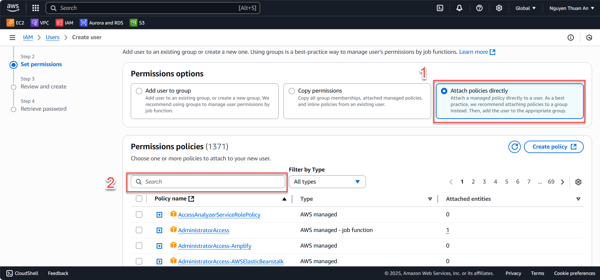Open Cookie preferences in footer

click(x=575, y=273)
